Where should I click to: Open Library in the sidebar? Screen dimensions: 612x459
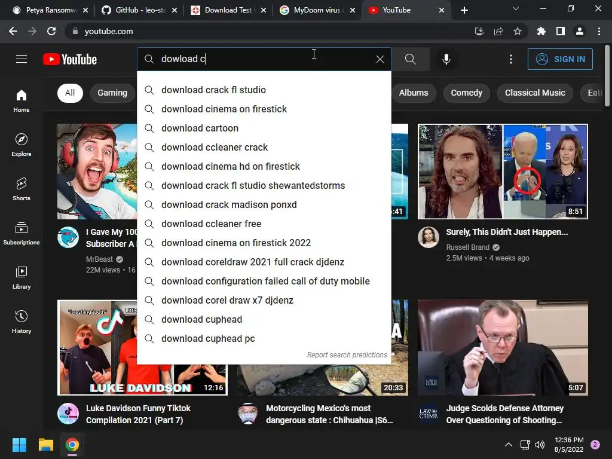22,277
